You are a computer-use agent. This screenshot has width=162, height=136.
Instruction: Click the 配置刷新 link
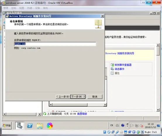pyautogui.click(x=82, y=114)
